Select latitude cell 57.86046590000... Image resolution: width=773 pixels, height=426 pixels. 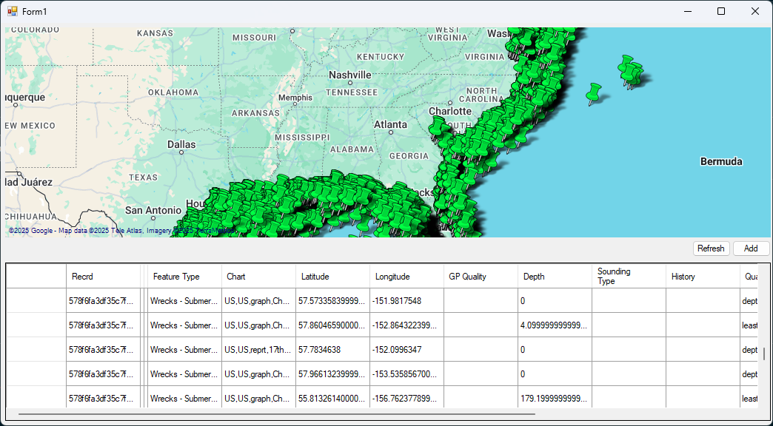coord(332,325)
